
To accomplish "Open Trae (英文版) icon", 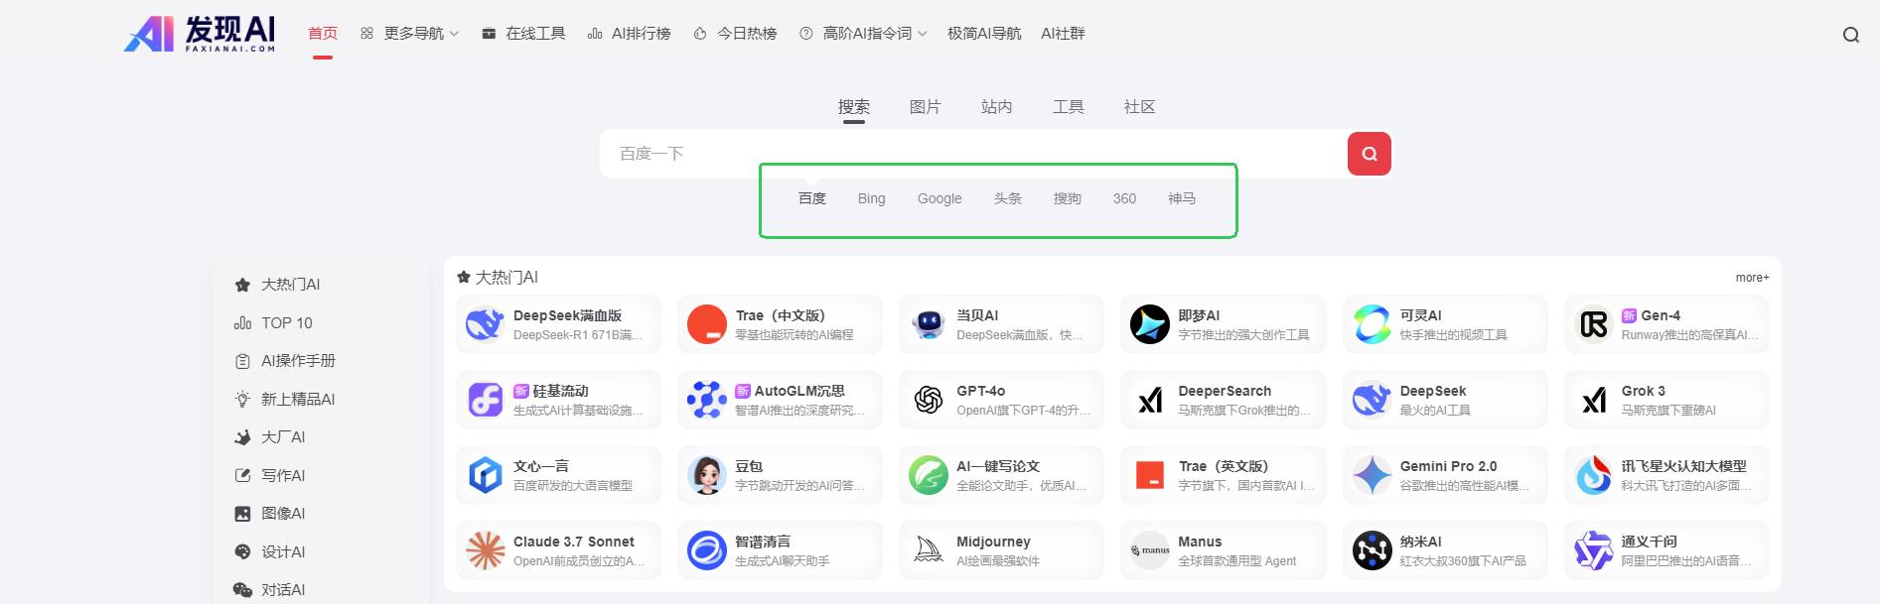I will [x=1150, y=475].
